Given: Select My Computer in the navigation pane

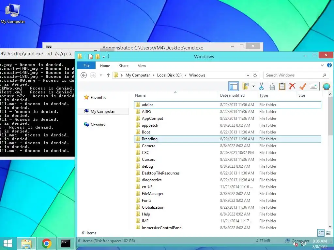Looking at the screenshot, I should click(x=103, y=111).
